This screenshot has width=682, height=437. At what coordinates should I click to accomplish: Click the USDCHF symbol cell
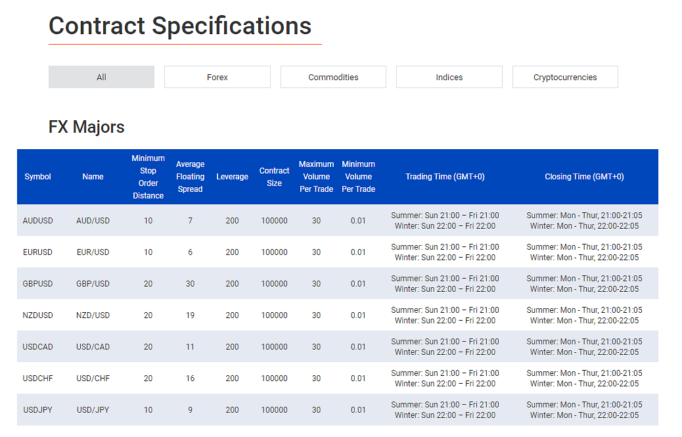tap(37, 379)
